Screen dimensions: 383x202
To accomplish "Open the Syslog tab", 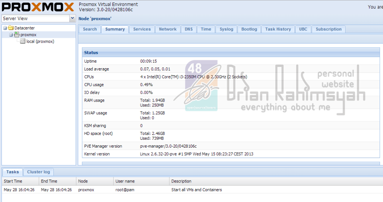I will pos(226,29).
